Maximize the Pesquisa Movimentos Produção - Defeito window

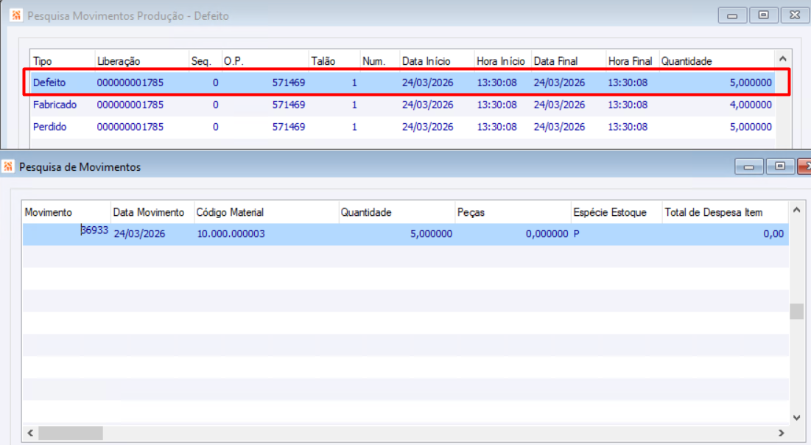pyautogui.click(x=763, y=15)
